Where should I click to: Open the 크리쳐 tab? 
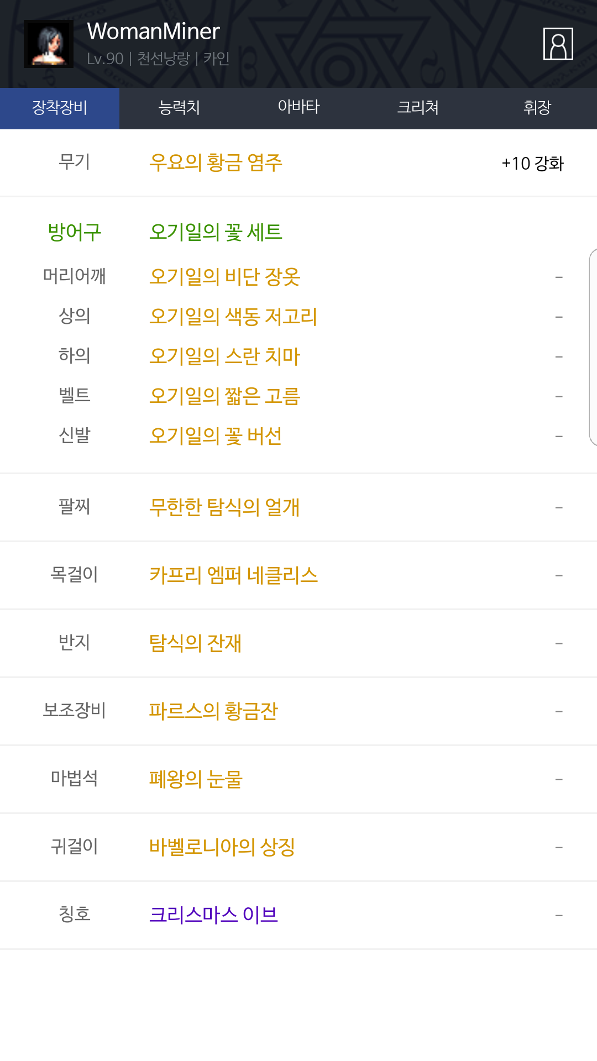[x=418, y=108]
